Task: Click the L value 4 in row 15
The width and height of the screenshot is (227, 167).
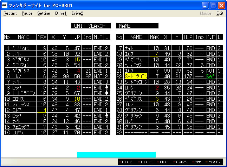Action: click(x=107, y=127)
